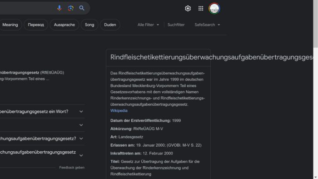Open the Google account profile avatar
This screenshot has width=318, height=179.
(x=214, y=9)
